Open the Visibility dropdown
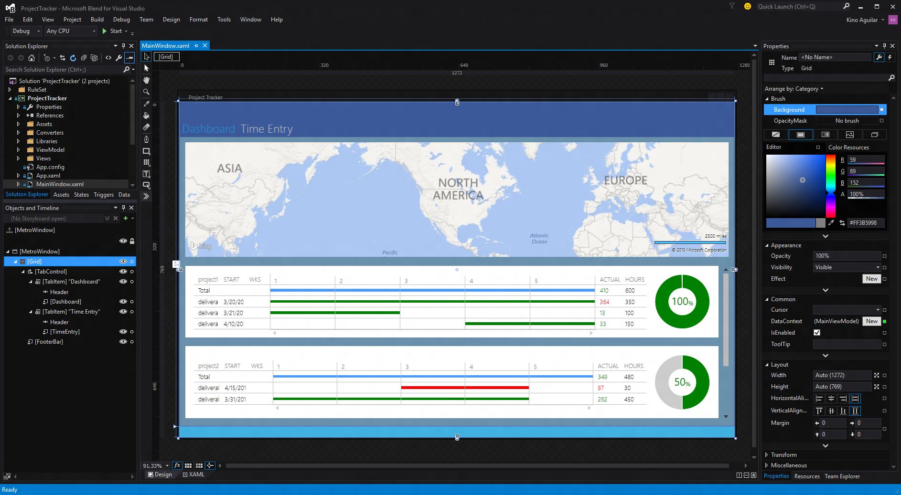Image resolution: width=901 pixels, height=495 pixels. pos(847,267)
